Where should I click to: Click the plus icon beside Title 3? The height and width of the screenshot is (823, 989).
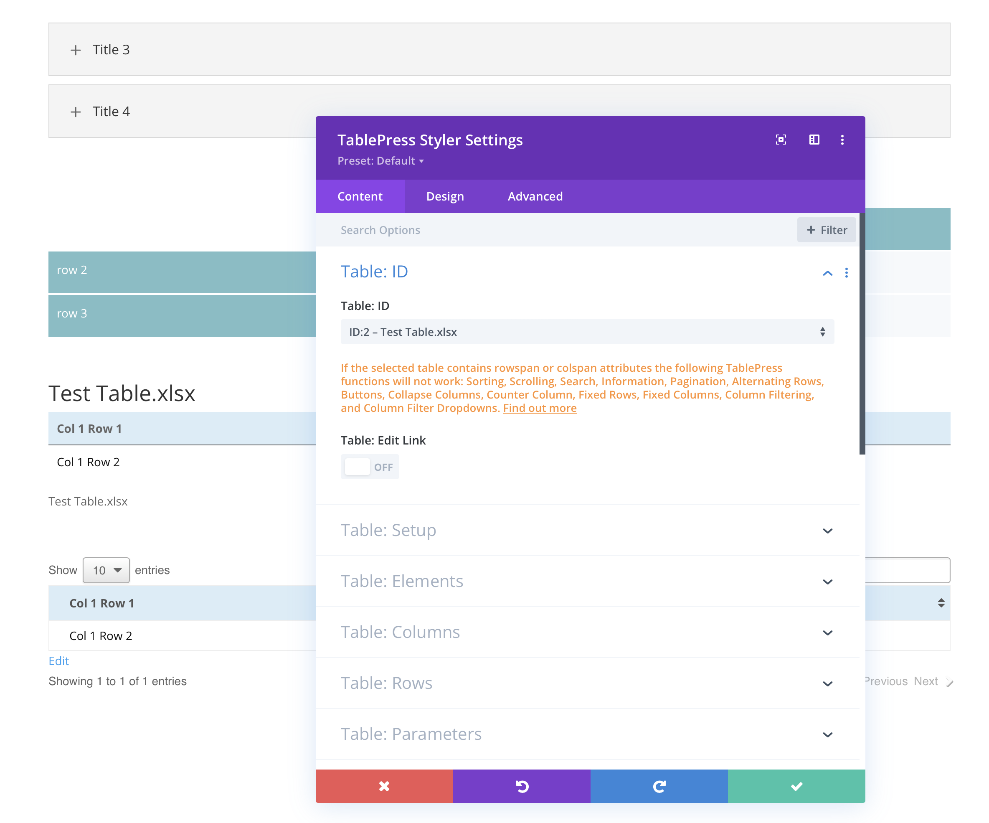click(75, 50)
